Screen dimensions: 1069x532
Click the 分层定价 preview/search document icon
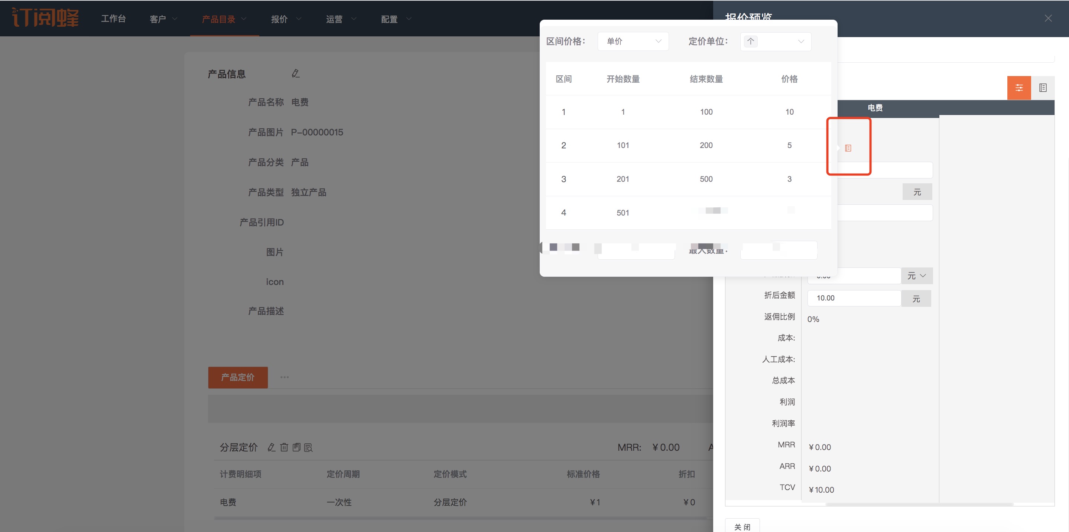(308, 447)
